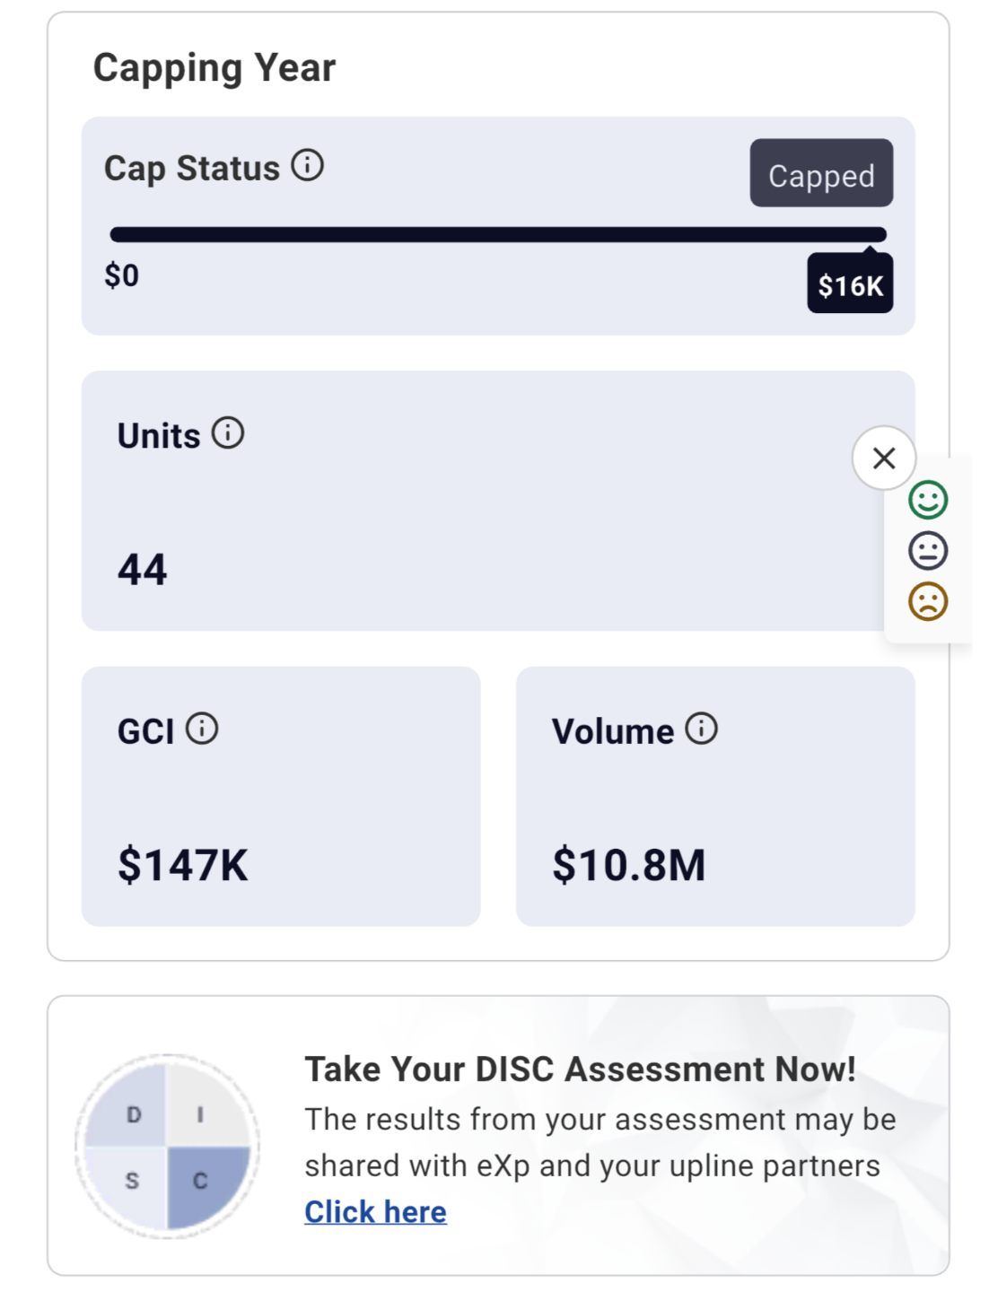Image resolution: width=998 pixels, height=1292 pixels.
Task: Click the Capping Year heading
Action: [x=214, y=68]
